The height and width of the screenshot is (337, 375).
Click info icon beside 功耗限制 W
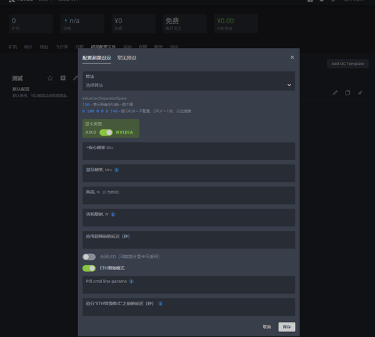(x=112, y=214)
